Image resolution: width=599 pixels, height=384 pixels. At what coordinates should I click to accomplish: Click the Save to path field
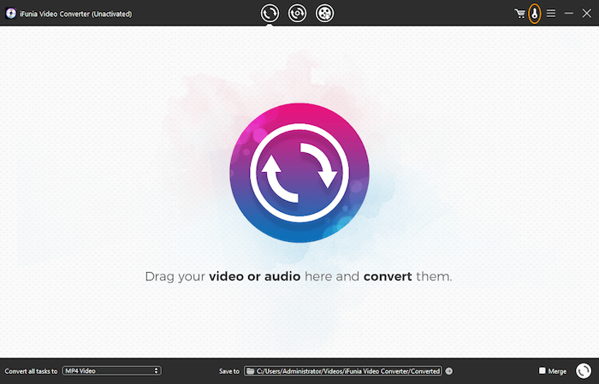tap(347, 371)
